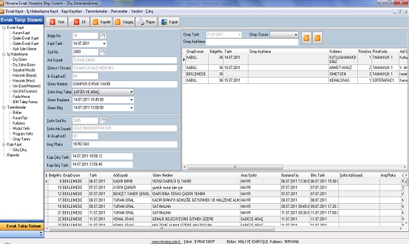Select Kullanıcı in the tree
This screenshot has width=409, height=244.
click(19, 123)
